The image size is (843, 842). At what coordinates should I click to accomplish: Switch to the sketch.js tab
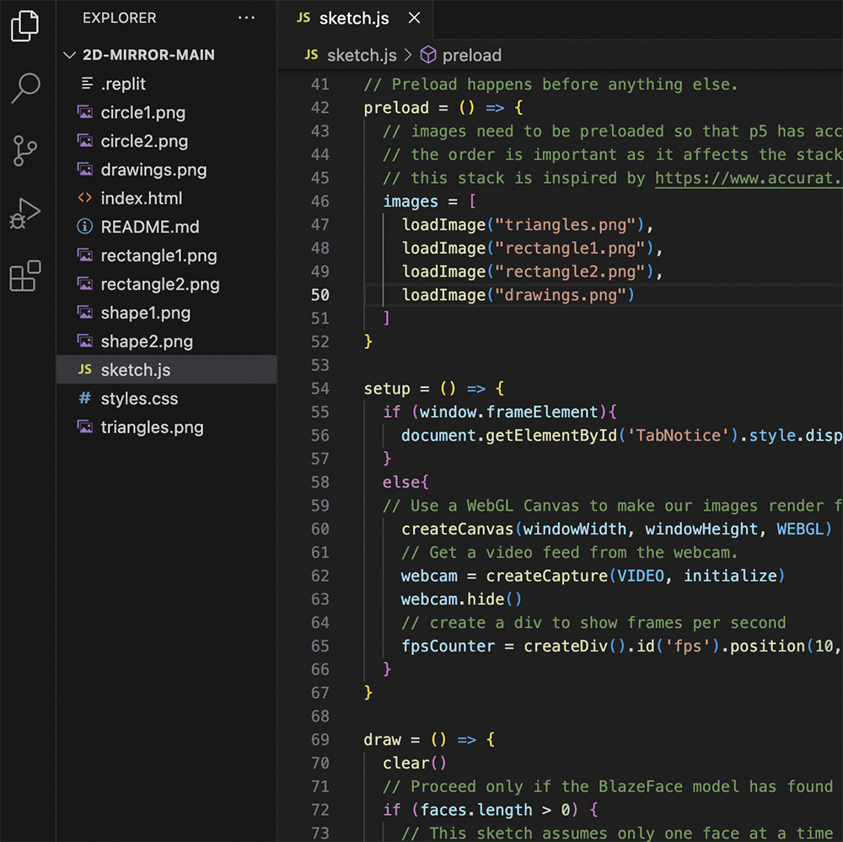pos(353,17)
